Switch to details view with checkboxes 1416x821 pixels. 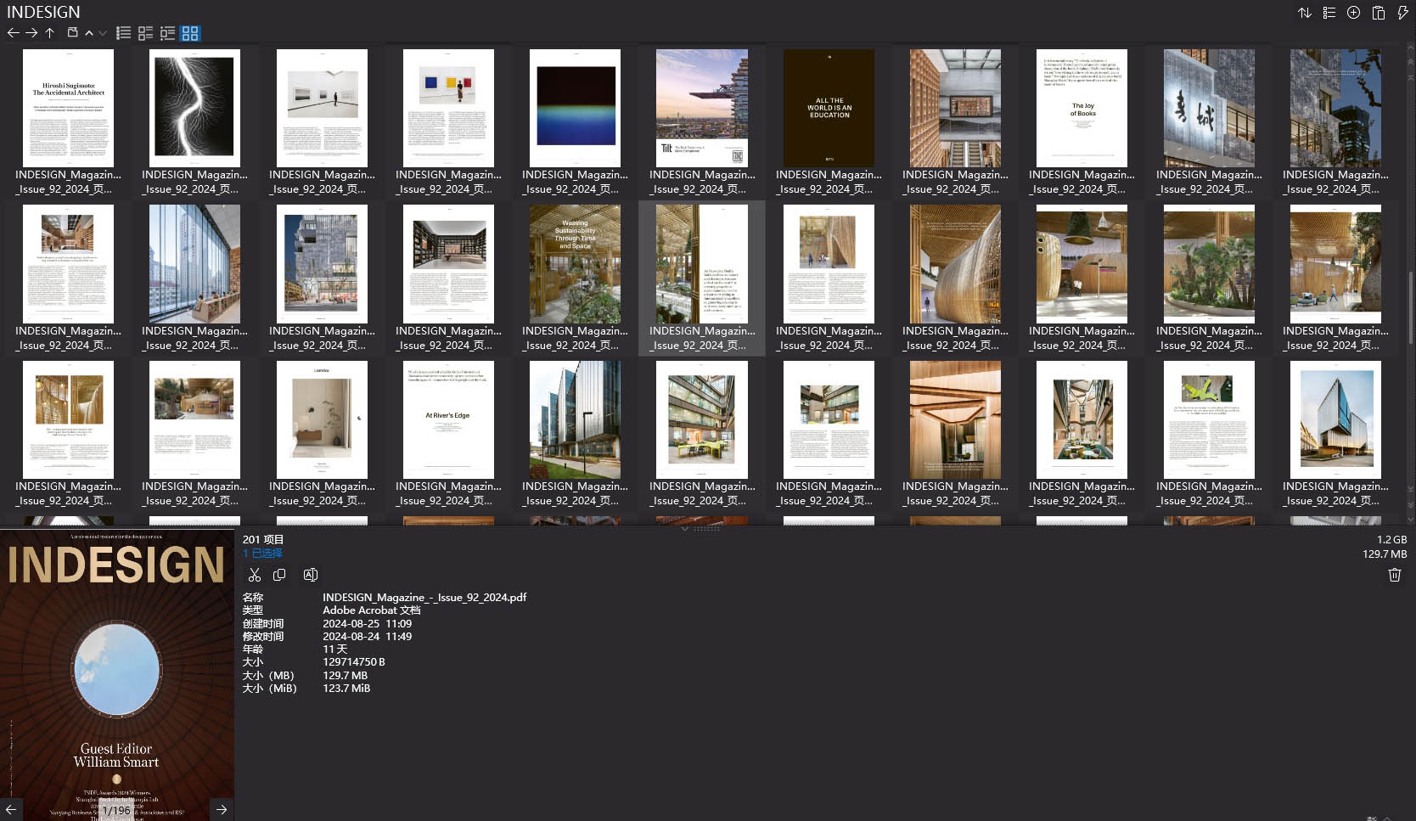(168, 33)
